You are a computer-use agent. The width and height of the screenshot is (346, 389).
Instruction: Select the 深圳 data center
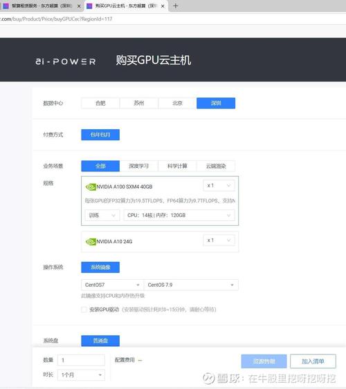pyautogui.click(x=216, y=103)
